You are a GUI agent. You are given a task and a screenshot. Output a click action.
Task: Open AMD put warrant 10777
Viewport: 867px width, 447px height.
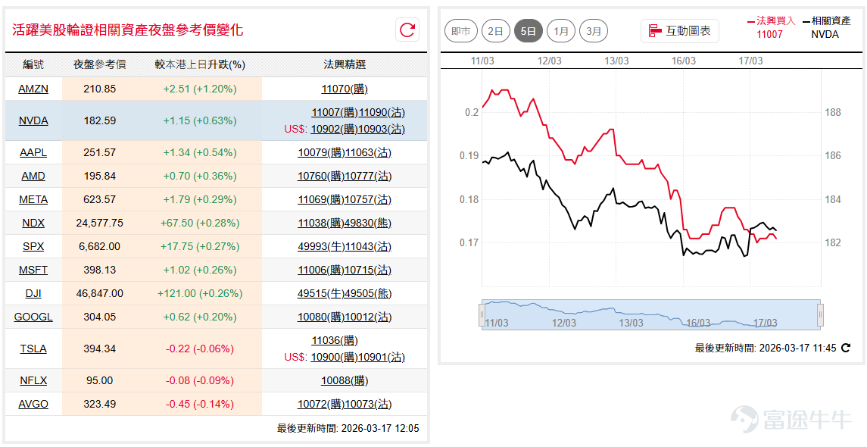pyautogui.click(x=368, y=176)
